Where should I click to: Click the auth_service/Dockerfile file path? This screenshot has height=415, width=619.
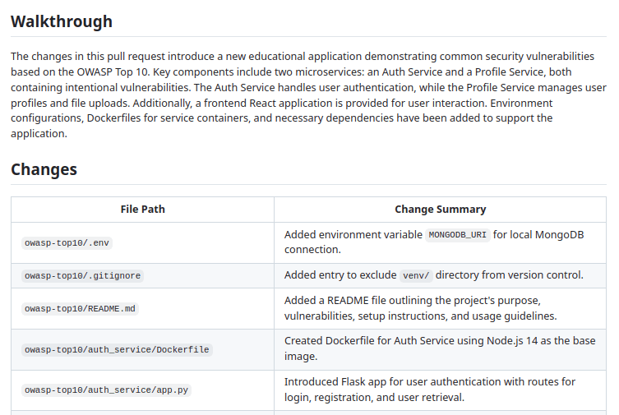tap(117, 350)
